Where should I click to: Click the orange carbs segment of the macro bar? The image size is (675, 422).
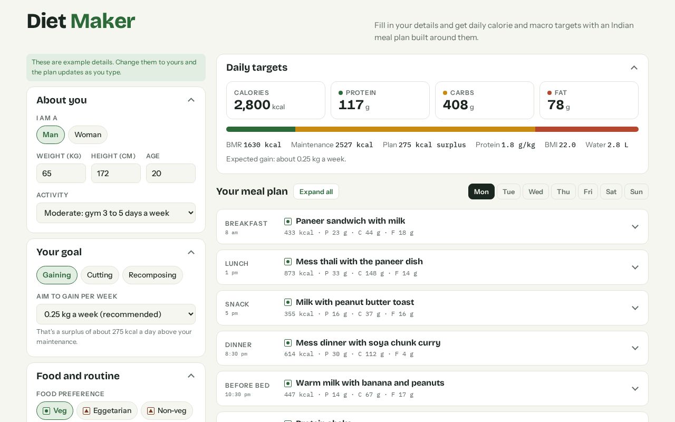click(415, 129)
